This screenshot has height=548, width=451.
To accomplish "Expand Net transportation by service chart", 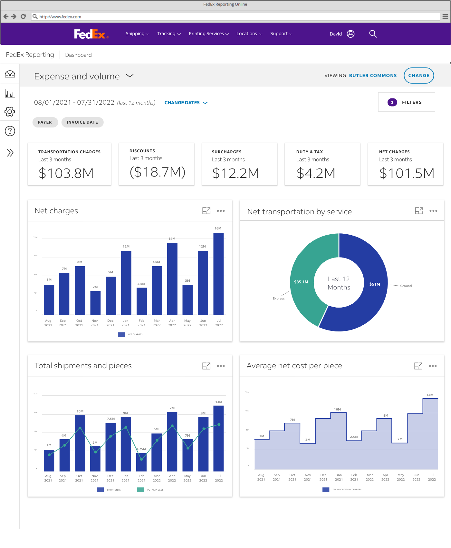I will (419, 211).
